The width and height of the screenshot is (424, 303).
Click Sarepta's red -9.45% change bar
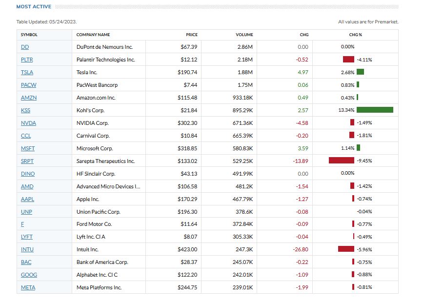(341, 161)
